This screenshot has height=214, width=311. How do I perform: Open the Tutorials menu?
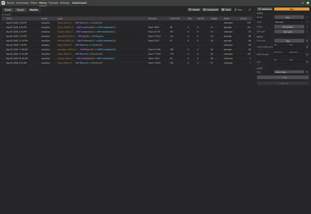tap(53, 3)
